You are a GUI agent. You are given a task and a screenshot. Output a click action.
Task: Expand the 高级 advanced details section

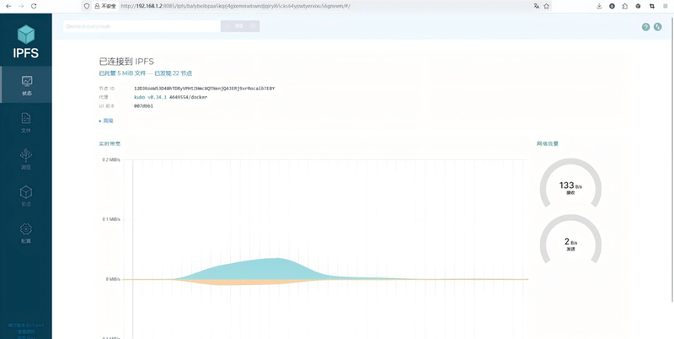tap(106, 121)
